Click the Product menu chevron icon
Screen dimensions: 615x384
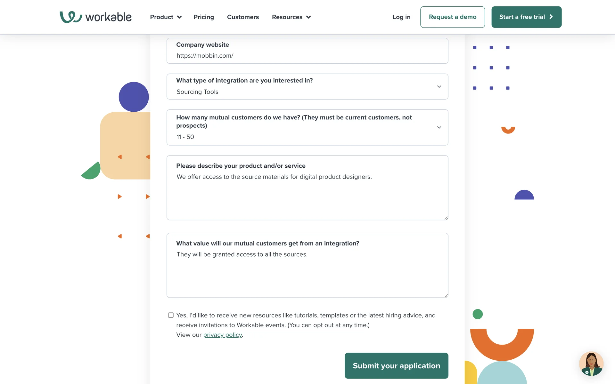(179, 17)
